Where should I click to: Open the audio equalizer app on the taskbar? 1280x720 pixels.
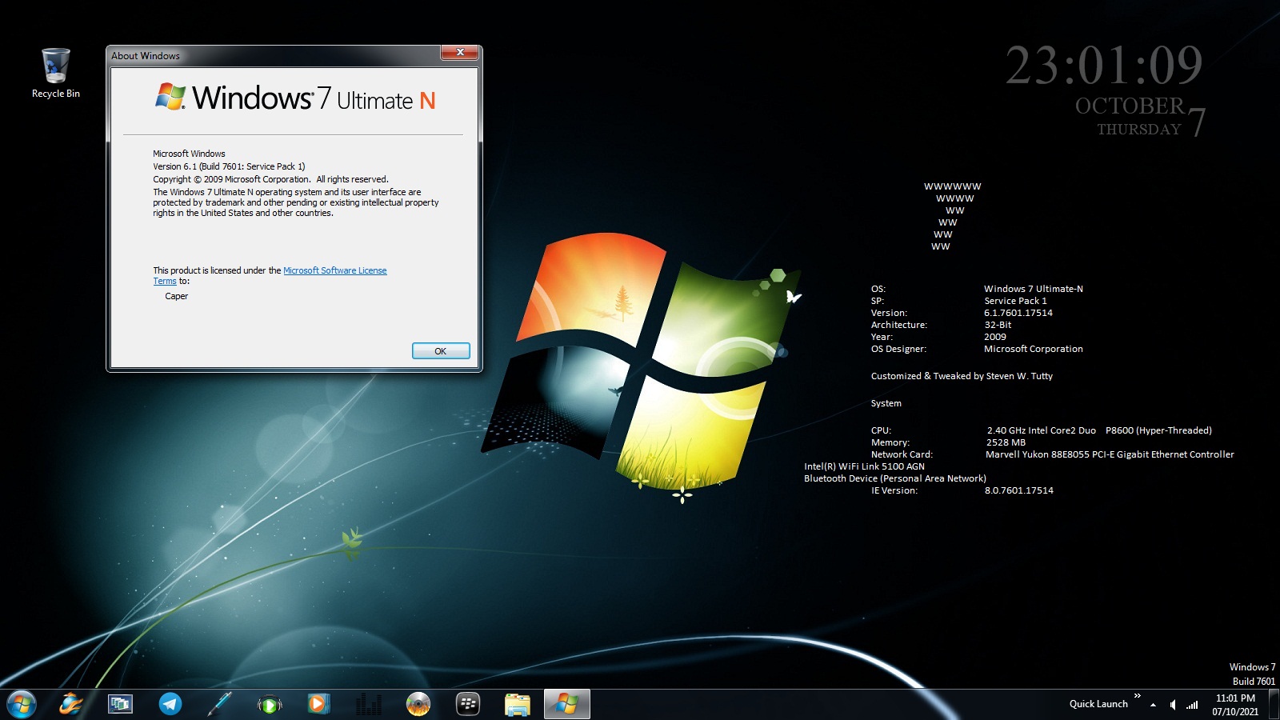tap(368, 704)
